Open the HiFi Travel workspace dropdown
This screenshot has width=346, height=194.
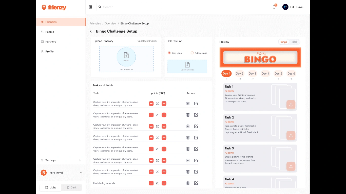pyautogui.click(x=81, y=173)
